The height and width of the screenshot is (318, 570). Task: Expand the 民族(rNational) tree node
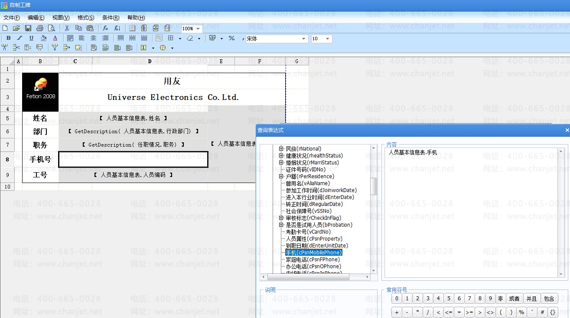click(x=281, y=149)
